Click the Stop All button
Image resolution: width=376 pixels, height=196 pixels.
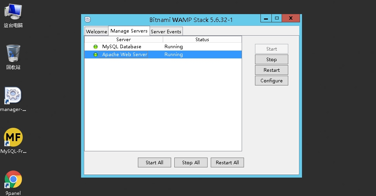pyautogui.click(x=191, y=163)
